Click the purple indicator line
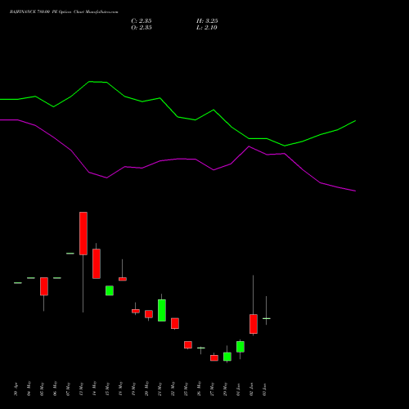 click(x=178, y=159)
